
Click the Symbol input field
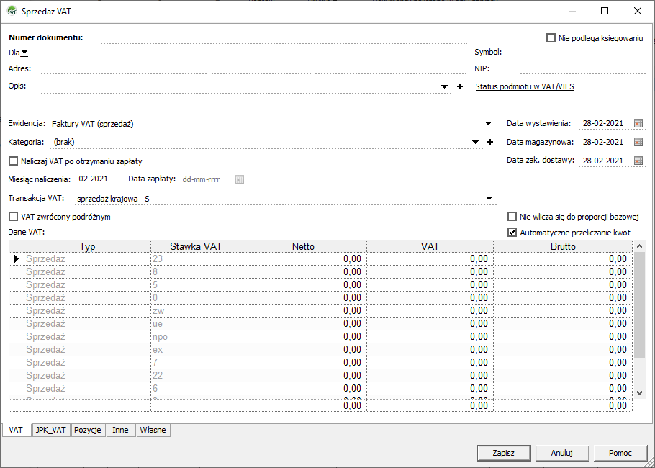[x=583, y=53]
